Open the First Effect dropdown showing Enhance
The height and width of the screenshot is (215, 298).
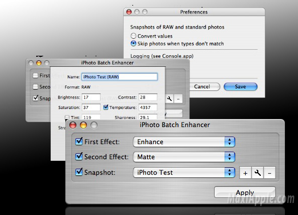184,142
